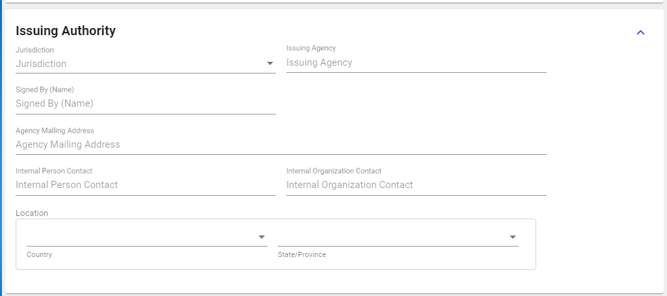Viewport: 667px width, 296px height.
Task: Click the small Issuing Agency label
Action: coord(311,48)
